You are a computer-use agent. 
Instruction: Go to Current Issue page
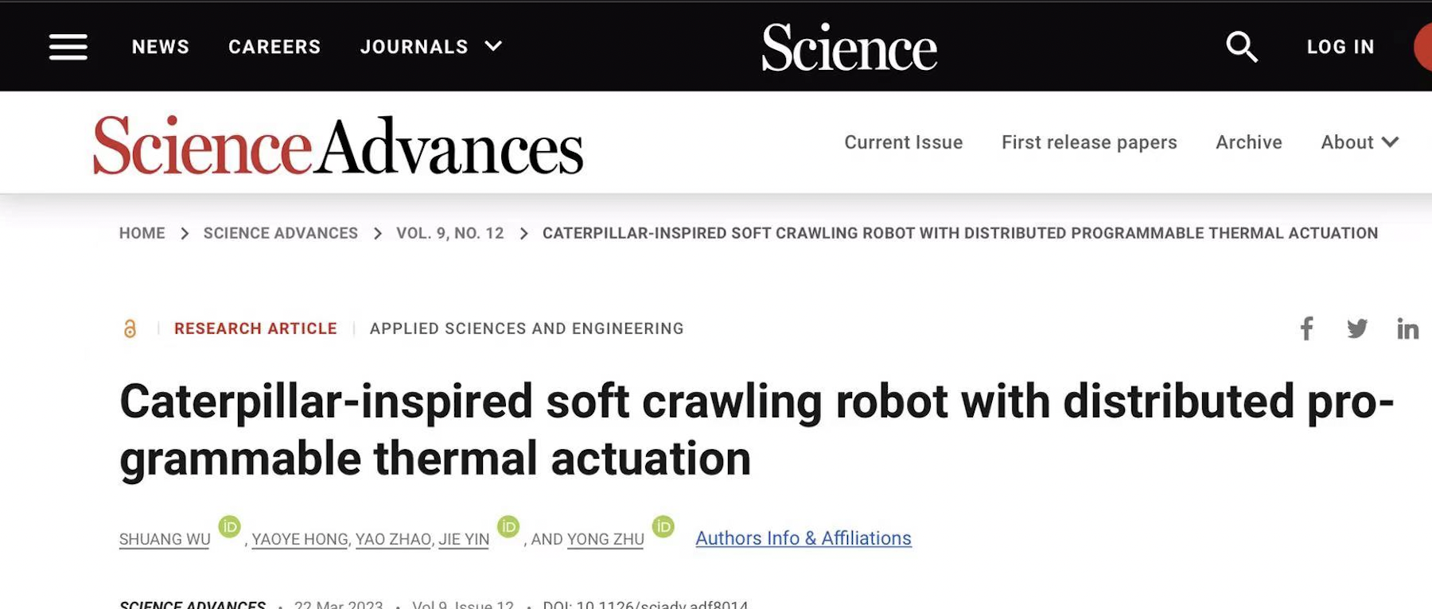pos(903,142)
